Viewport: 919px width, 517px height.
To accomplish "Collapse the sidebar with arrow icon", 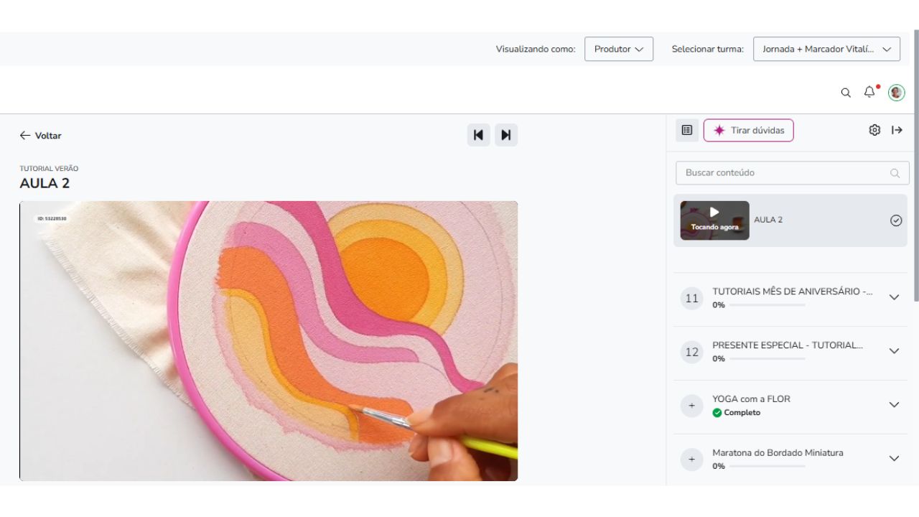I will coord(897,130).
